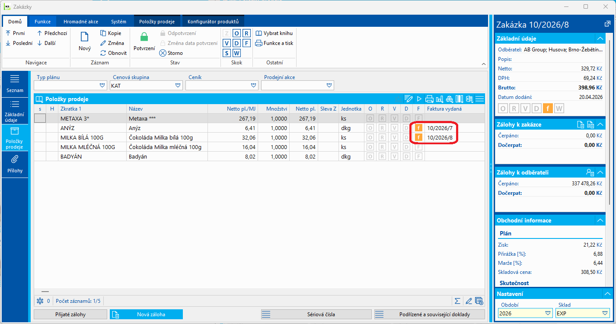Image resolution: width=616 pixels, height=324 pixels.
Task: Click the columns icon in Položky prodeje header
Action: [x=460, y=99]
